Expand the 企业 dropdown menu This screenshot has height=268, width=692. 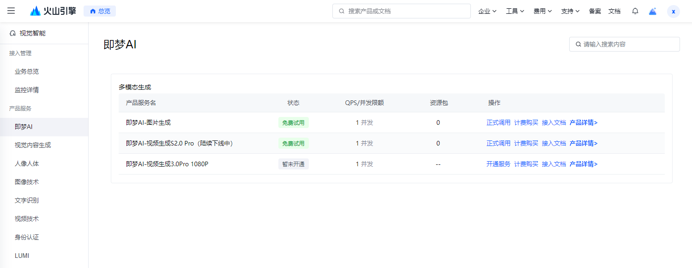487,11
